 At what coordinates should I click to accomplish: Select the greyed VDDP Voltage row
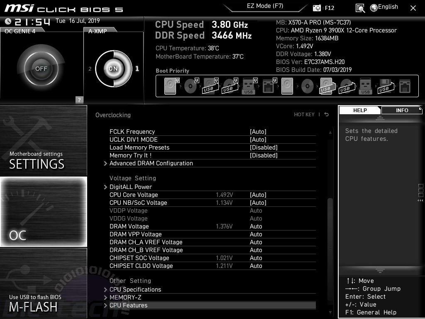coord(212,211)
